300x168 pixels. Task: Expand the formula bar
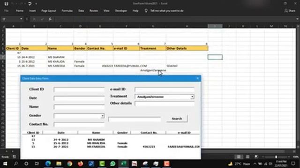(x=297, y=19)
